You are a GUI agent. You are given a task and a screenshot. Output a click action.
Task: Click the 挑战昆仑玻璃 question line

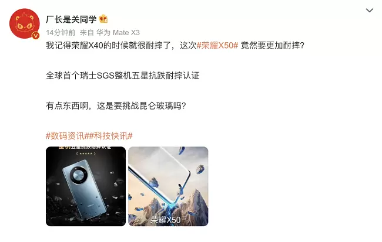pyautogui.click(x=116, y=105)
